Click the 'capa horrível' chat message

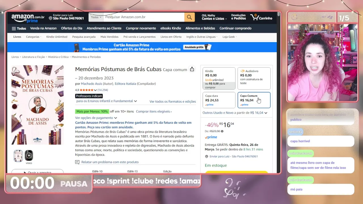[321, 141]
